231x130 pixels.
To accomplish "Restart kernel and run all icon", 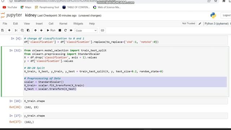I will (x=71, y=30).
